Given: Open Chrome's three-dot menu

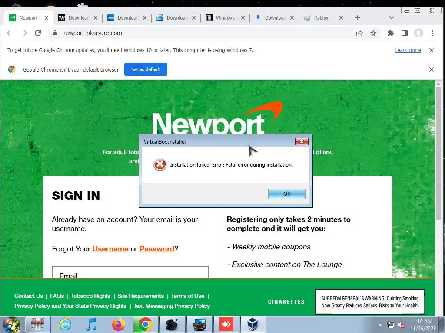Looking at the screenshot, I should [x=432, y=33].
